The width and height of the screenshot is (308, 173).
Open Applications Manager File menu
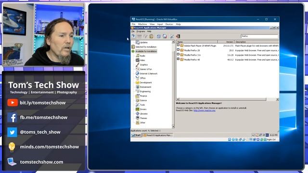[x=133, y=31]
